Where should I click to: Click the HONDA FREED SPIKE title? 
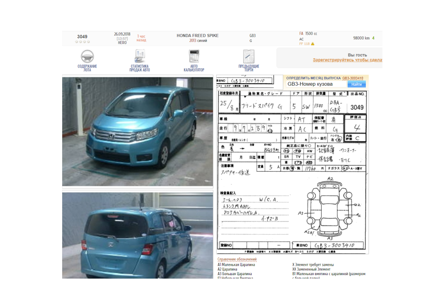pos(198,36)
